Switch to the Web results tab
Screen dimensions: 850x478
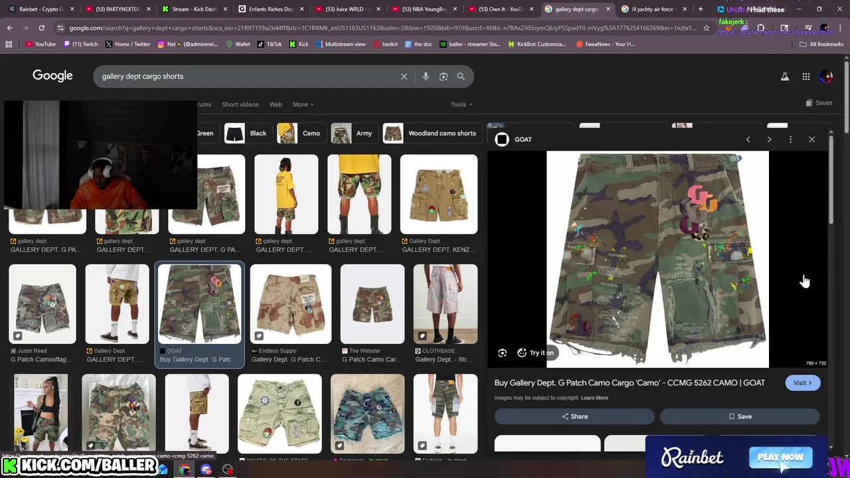pos(276,104)
